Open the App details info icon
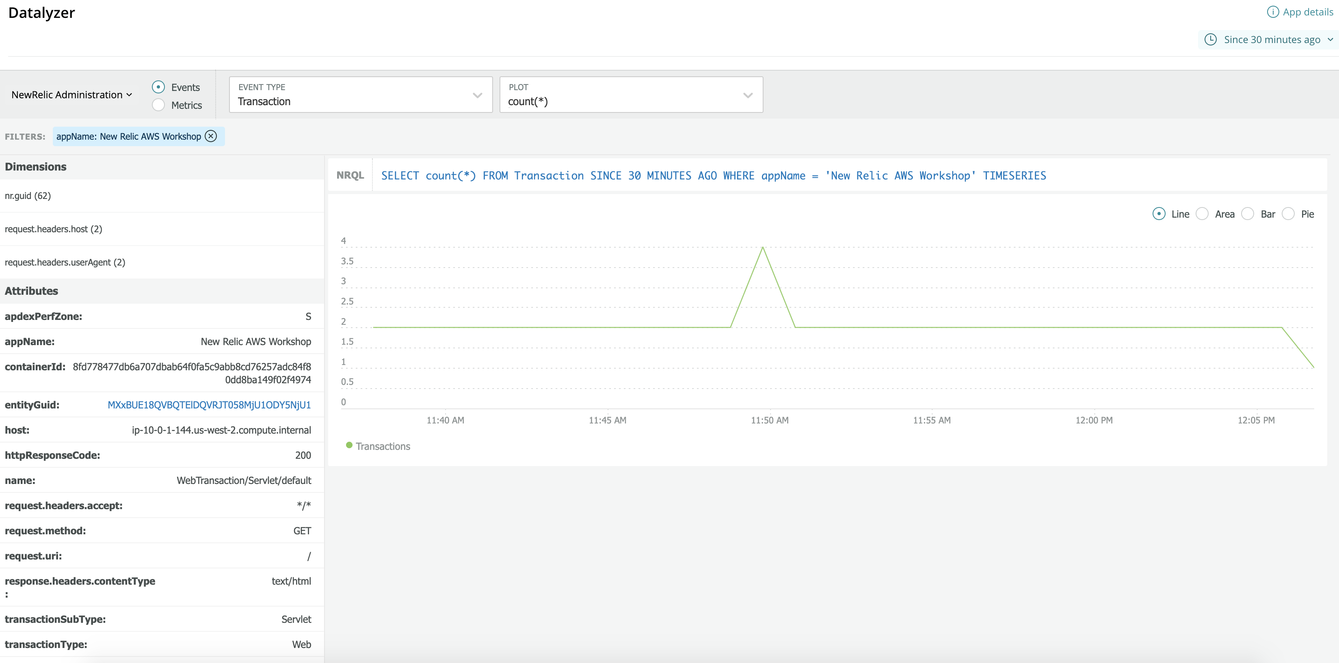Image resolution: width=1339 pixels, height=663 pixels. pyautogui.click(x=1272, y=12)
